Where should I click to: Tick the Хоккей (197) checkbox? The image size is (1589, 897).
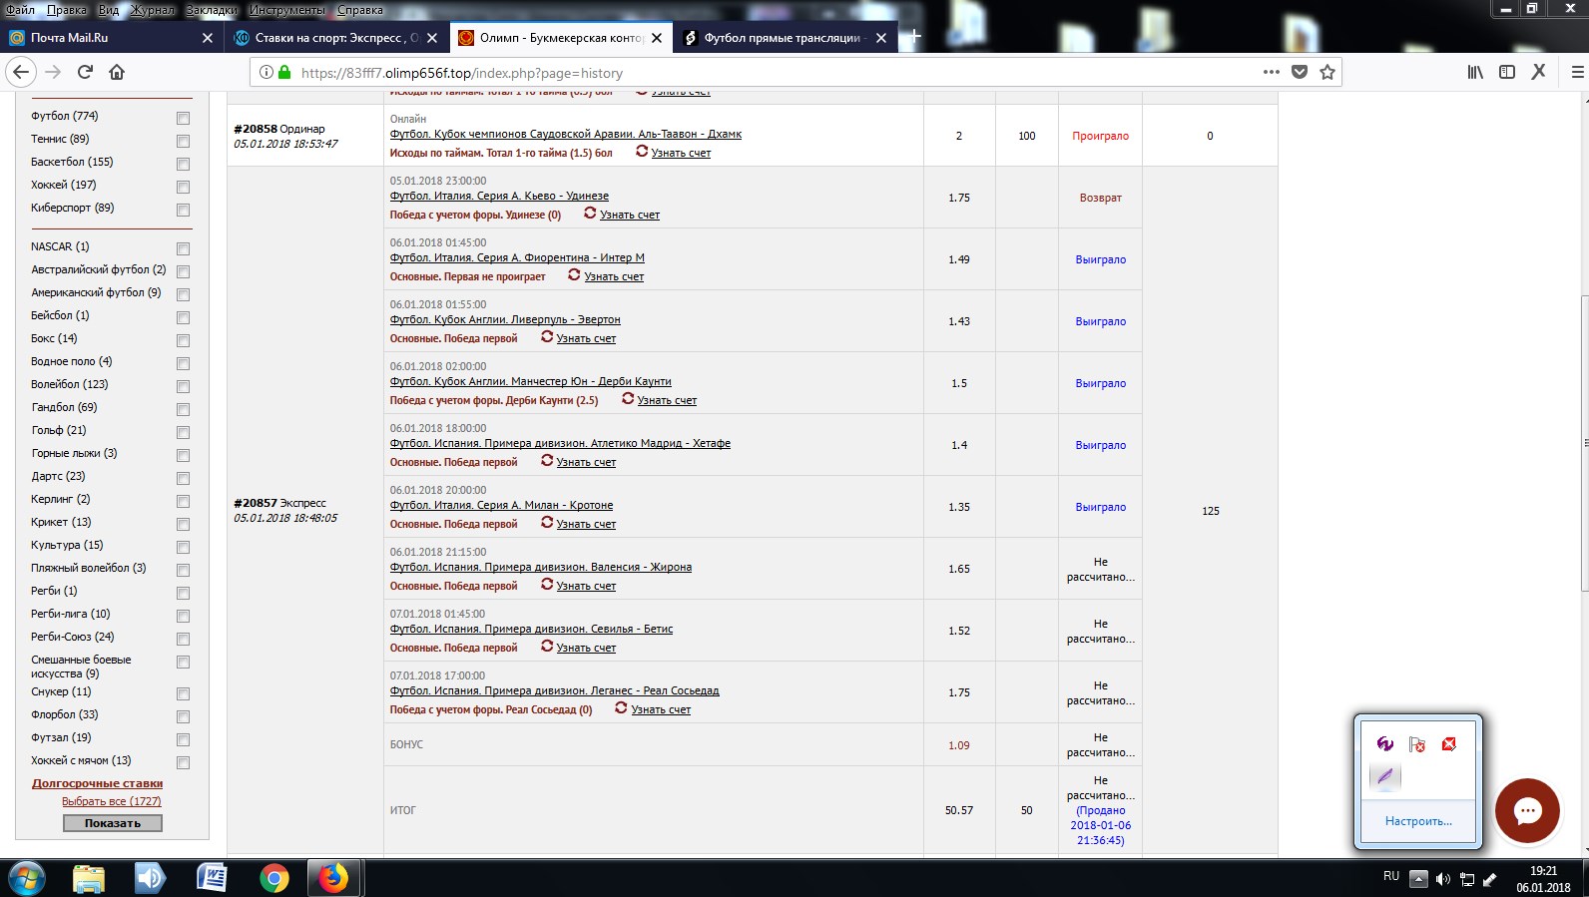183,187
